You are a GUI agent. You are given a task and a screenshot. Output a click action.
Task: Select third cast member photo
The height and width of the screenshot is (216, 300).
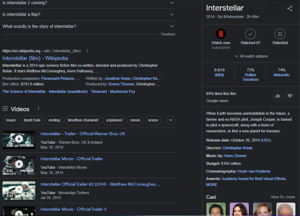click(x=263, y=209)
